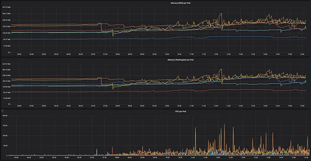Click the flat red bottom line in WorkingSet chart

[x=60, y=92]
